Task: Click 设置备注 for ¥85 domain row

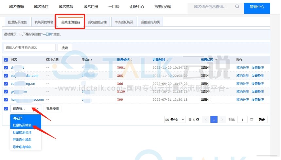Action: click(x=257, y=76)
